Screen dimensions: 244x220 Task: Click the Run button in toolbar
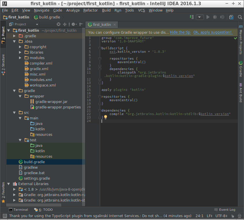(208, 17)
